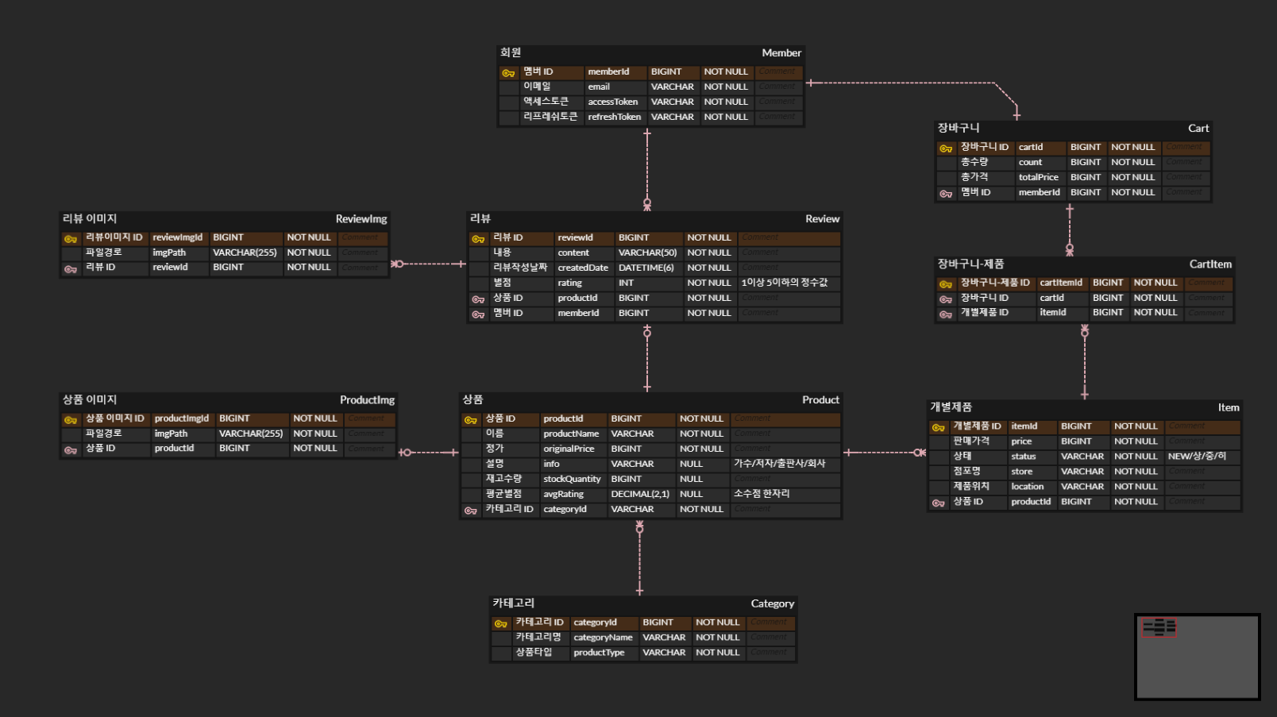Click the createdDate column in Review table

[582, 268]
